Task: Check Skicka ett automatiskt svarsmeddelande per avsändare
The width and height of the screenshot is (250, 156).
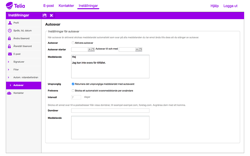Action: [73, 91]
